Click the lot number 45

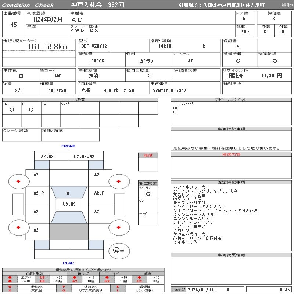[x=14, y=25]
